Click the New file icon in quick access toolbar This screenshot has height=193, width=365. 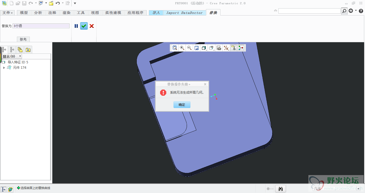click(12, 3)
